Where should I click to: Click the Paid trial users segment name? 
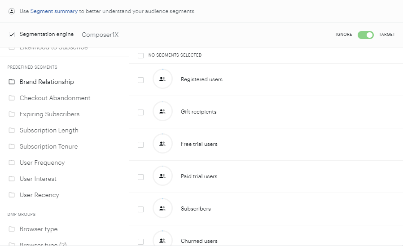(199, 176)
